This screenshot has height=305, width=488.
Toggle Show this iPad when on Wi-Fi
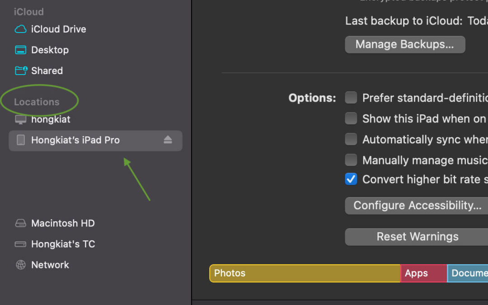click(351, 118)
